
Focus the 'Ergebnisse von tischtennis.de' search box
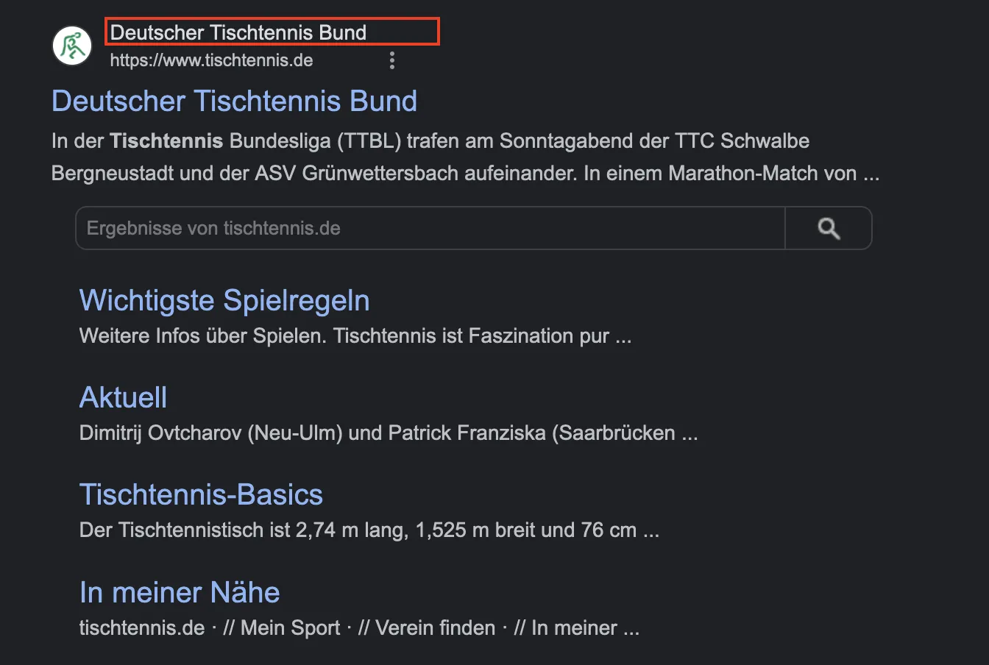pyautogui.click(x=430, y=228)
